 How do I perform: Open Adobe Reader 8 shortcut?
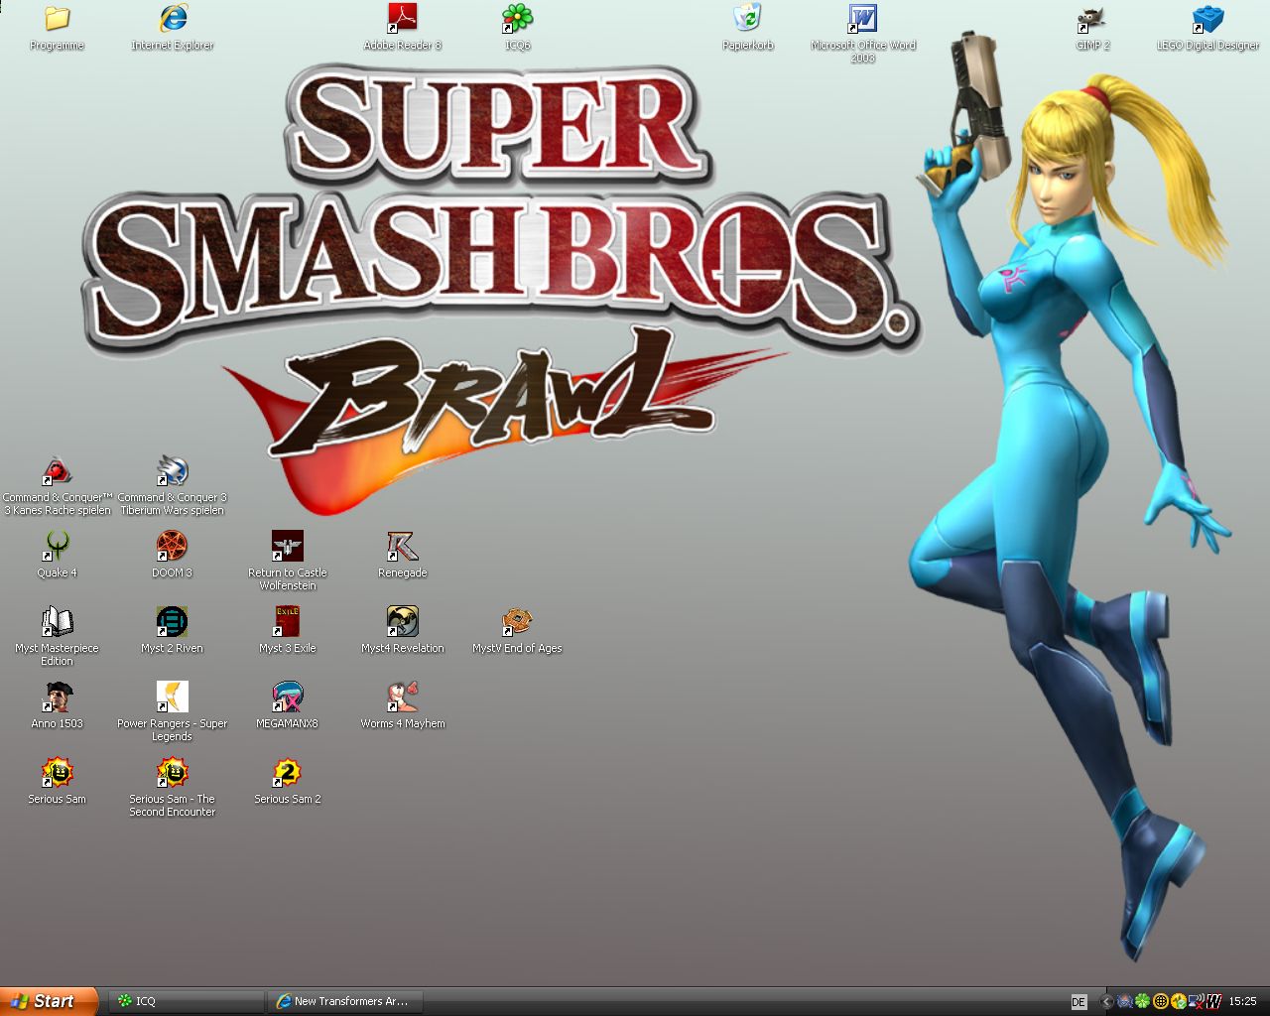[402, 19]
